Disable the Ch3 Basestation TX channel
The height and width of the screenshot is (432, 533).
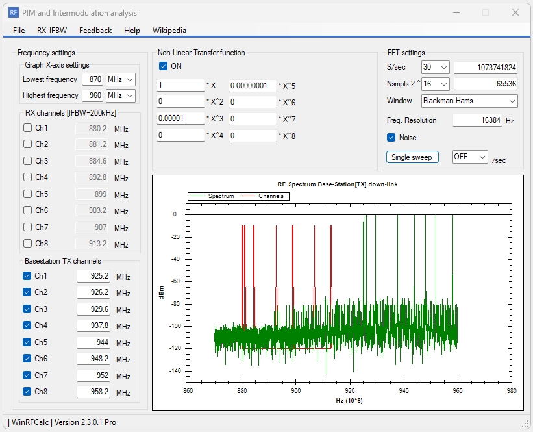[x=27, y=309]
